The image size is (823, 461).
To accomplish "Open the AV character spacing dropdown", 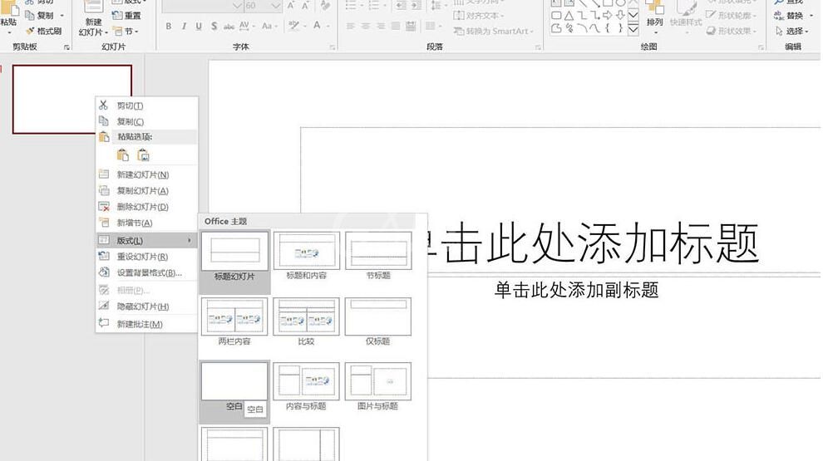I will [247, 26].
